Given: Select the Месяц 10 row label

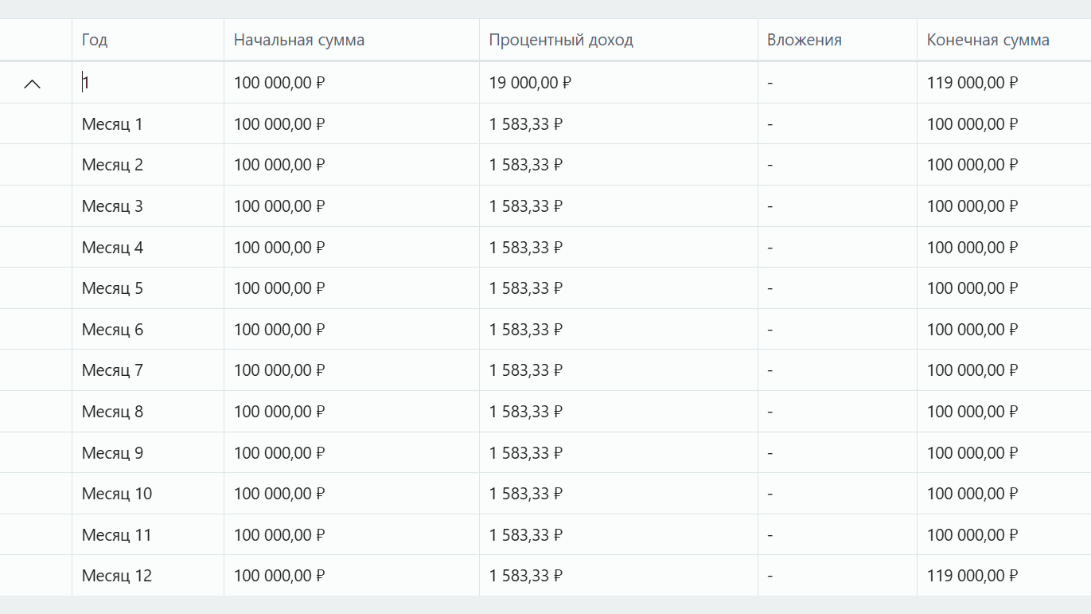Looking at the screenshot, I should [117, 494].
